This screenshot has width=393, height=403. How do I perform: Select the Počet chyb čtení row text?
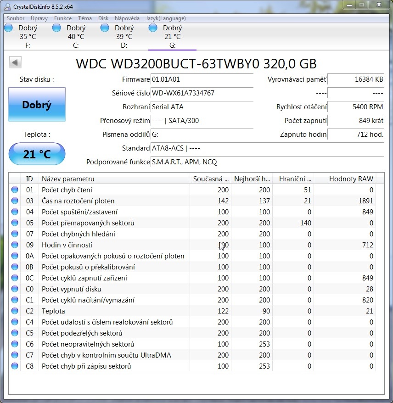point(67,190)
